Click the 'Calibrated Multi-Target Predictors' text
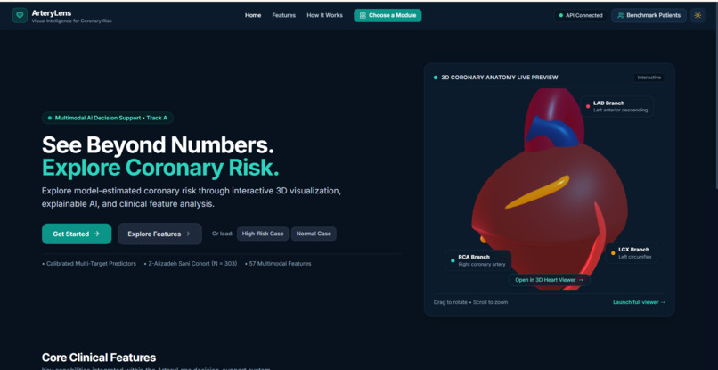Image resolution: width=718 pixels, height=370 pixels. (89, 264)
